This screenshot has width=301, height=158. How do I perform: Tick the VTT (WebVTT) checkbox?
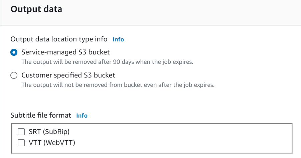tap(21, 143)
